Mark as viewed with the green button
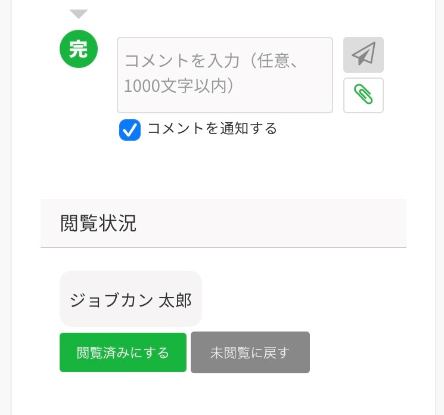Viewport: 444px width, 415px height. tap(123, 352)
